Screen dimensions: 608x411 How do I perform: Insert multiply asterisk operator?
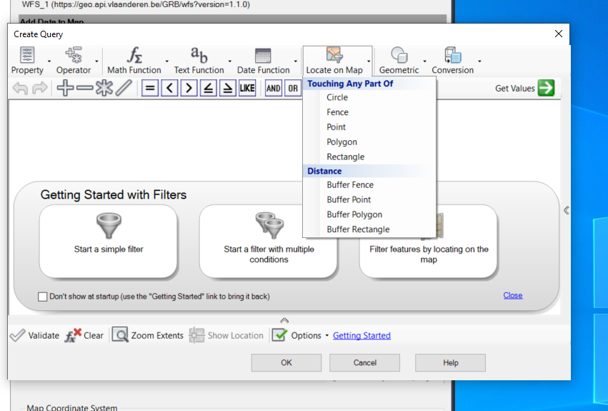pos(104,88)
